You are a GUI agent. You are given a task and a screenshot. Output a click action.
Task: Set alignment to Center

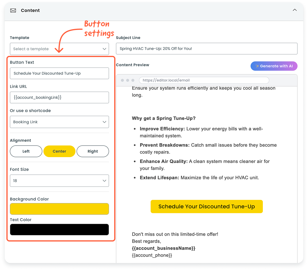(59, 151)
